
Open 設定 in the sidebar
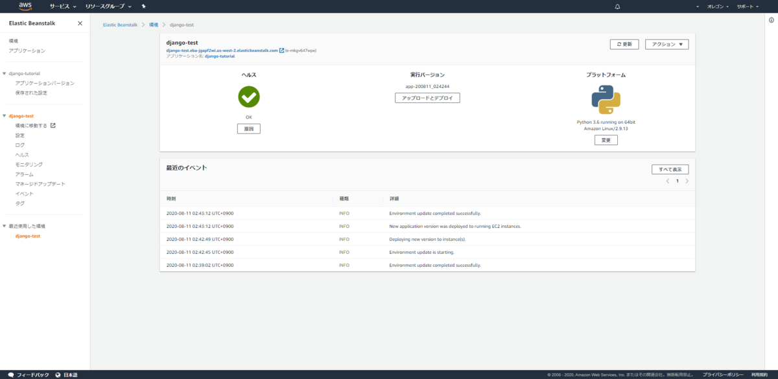pyautogui.click(x=20, y=135)
